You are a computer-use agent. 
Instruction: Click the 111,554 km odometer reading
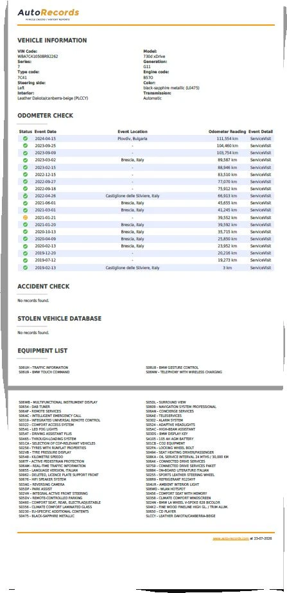[227, 139]
